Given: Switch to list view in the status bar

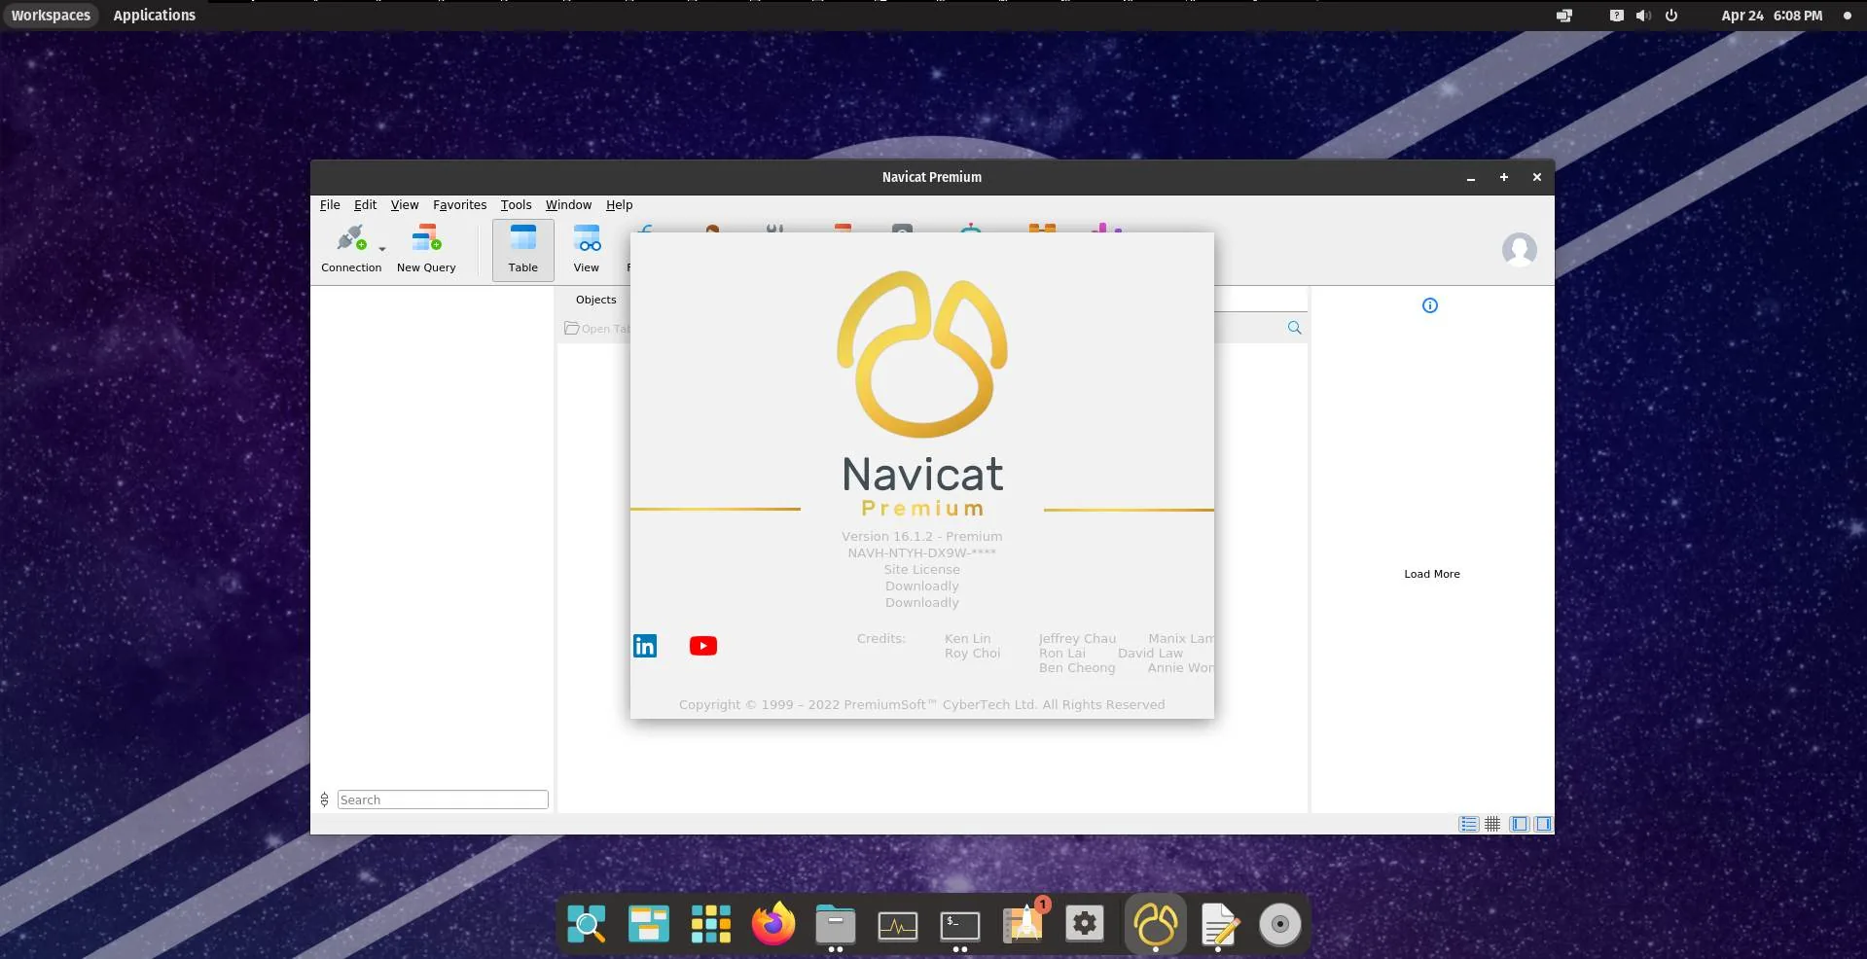Looking at the screenshot, I should click(x=1468, y=824).
